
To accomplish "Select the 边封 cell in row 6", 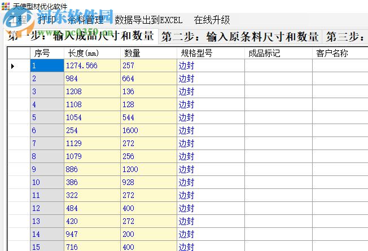I will (x=211, y=130).
